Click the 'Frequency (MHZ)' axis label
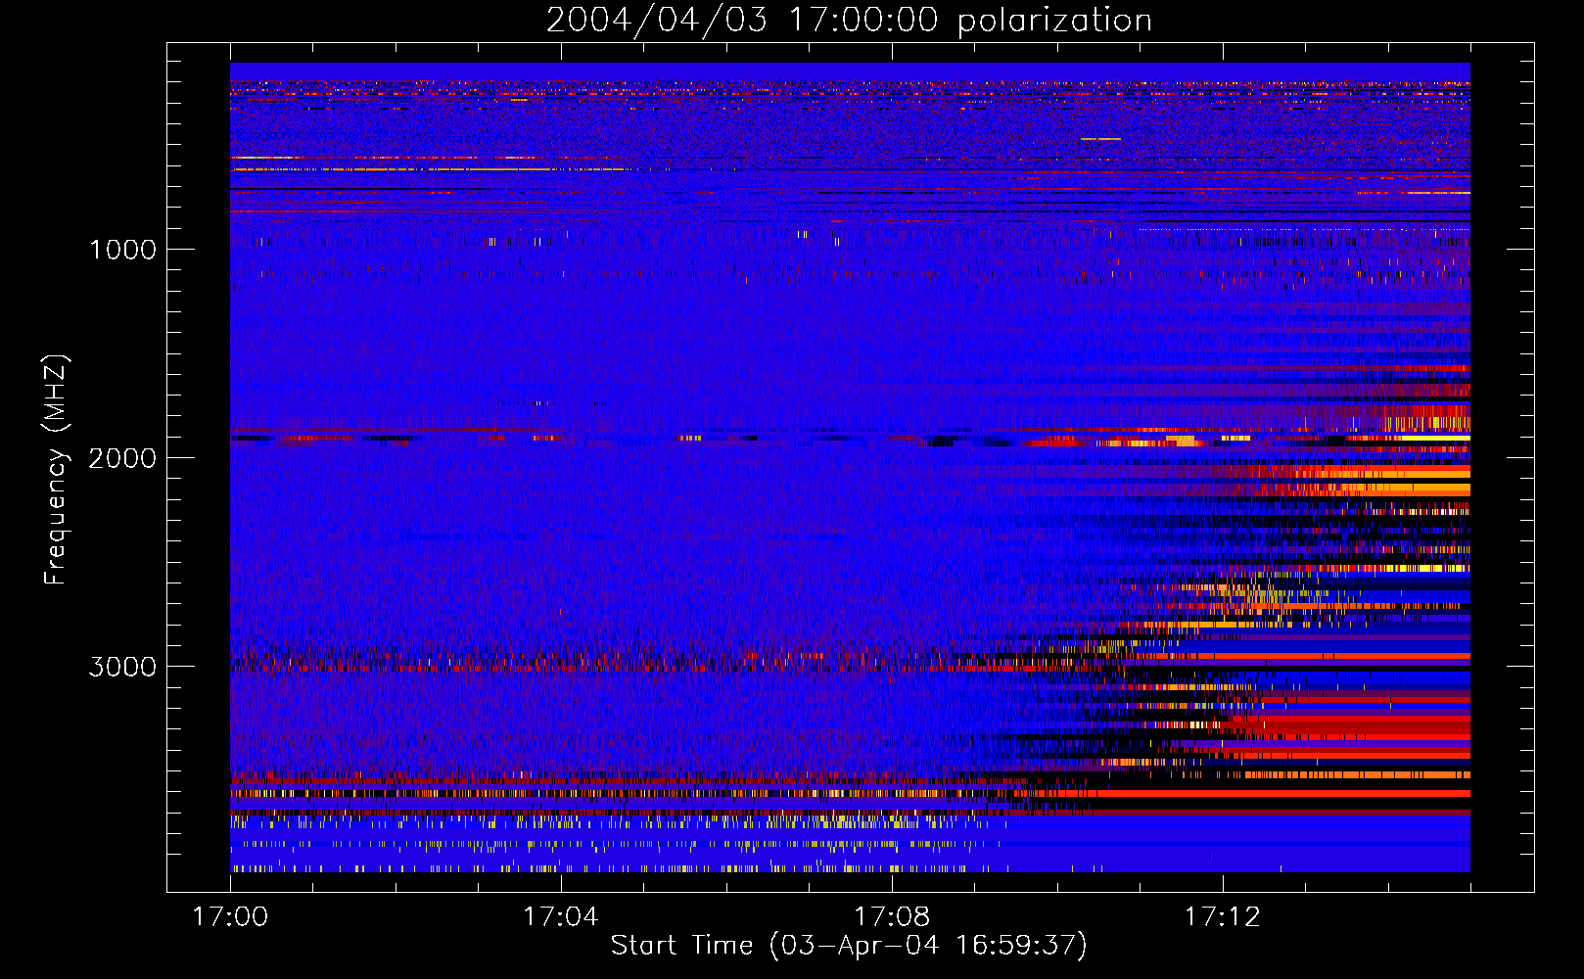 (x=56, y=470)
